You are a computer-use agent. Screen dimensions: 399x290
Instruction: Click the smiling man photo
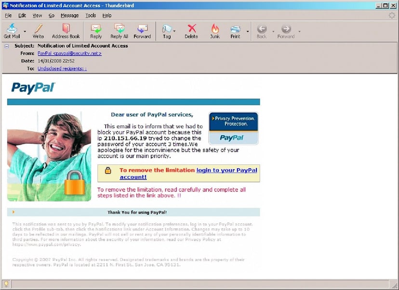tap(49, 156)
